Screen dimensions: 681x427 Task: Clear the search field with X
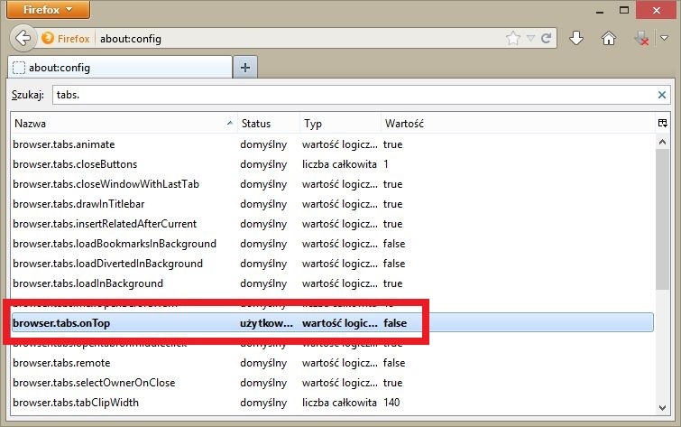[661, 95]
